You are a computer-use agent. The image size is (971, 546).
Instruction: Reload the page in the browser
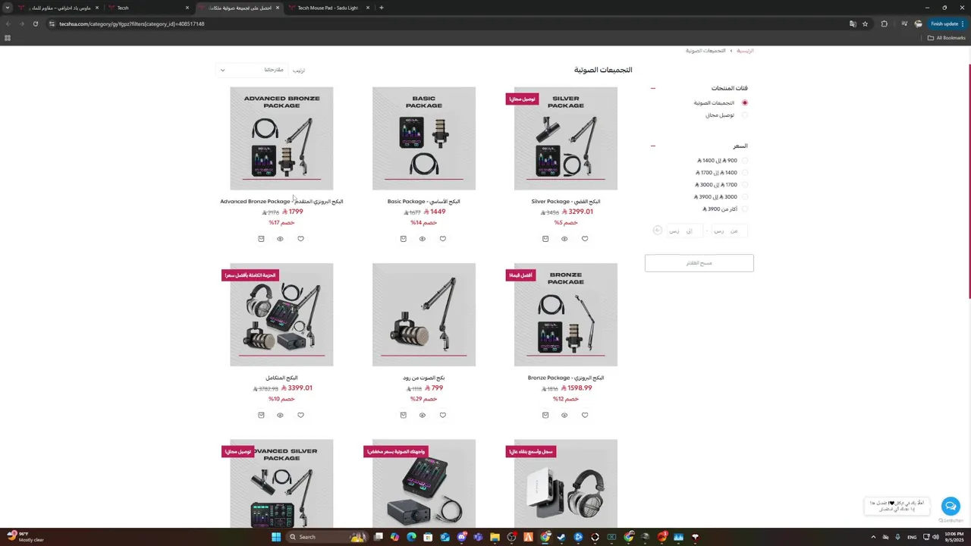(35, 24)
